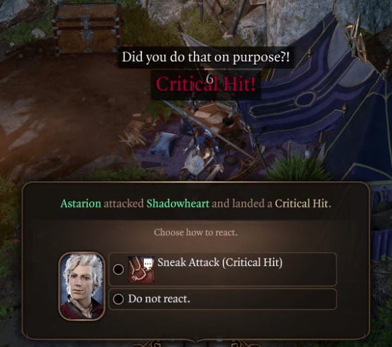Image resolution: width=392 pixels, height=347 pixels.
Task: Click the Did you do that on purpose speech bubble
Action: coord(205,57)
